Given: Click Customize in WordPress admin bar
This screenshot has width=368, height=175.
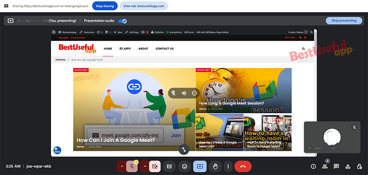Looking at the screenshot, I should [x=87, y=32].
